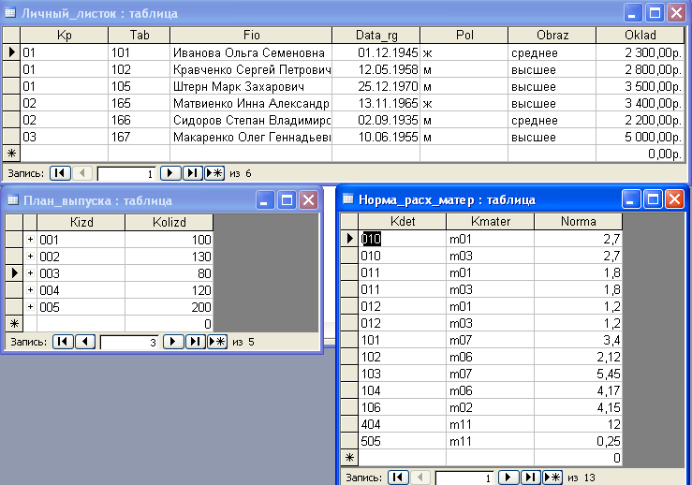Select row selector for Kizd 003
The width and height of the screenshot is (692, 485).
(14, 272)
